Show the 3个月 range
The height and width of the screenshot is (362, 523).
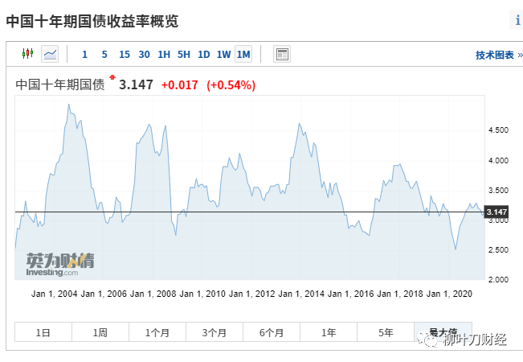[x=215, y=332]
